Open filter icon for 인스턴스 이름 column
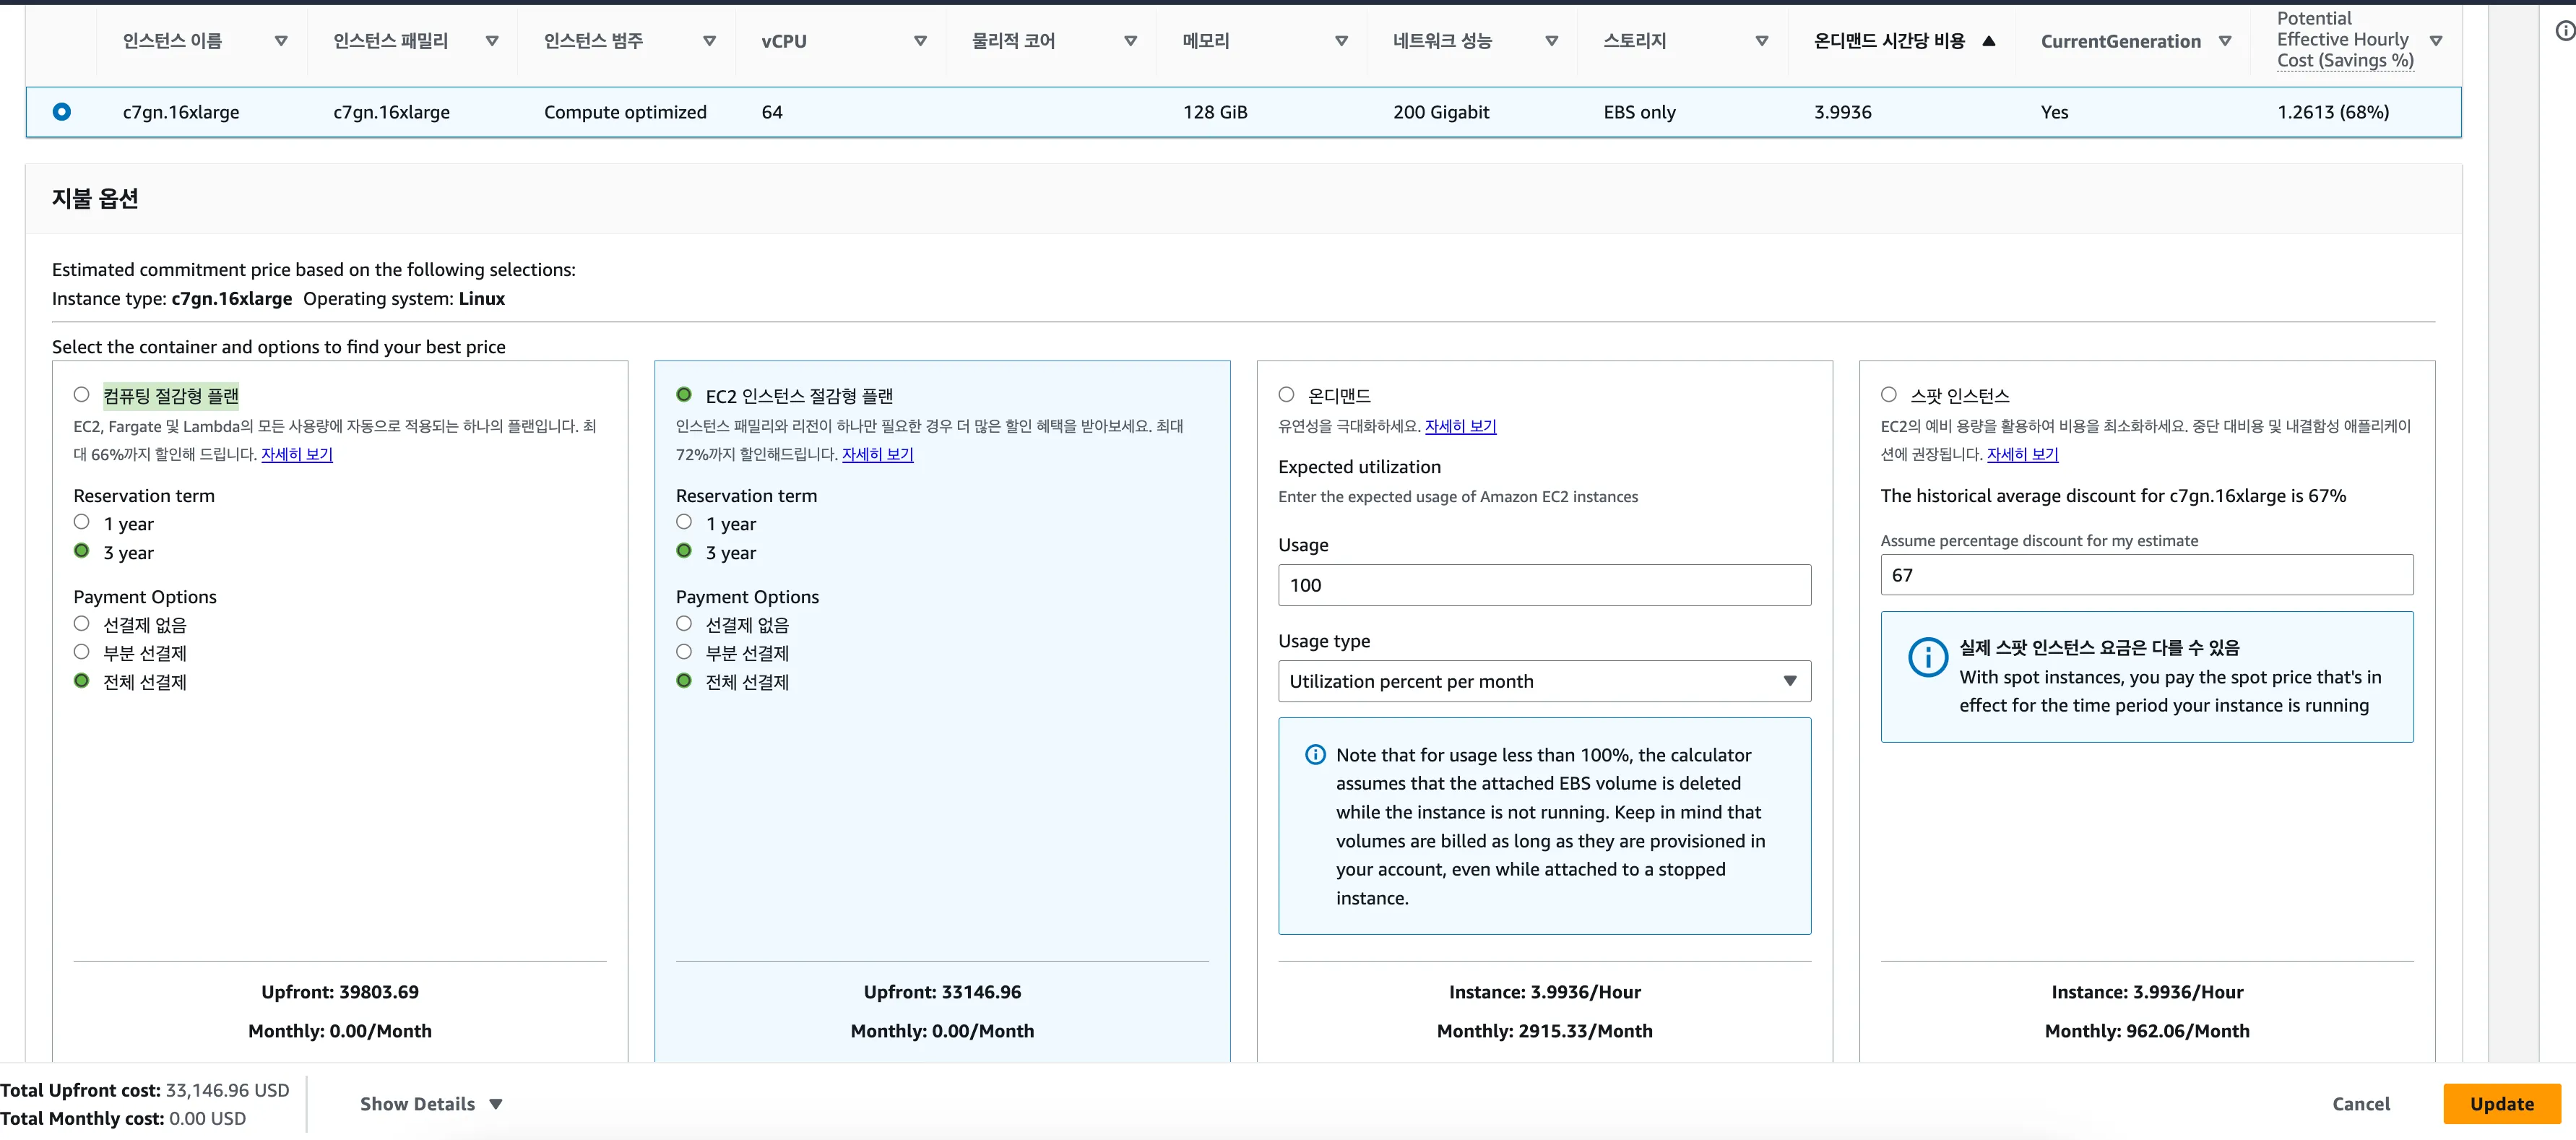The image size is (2576, 1140). point(281,41)
